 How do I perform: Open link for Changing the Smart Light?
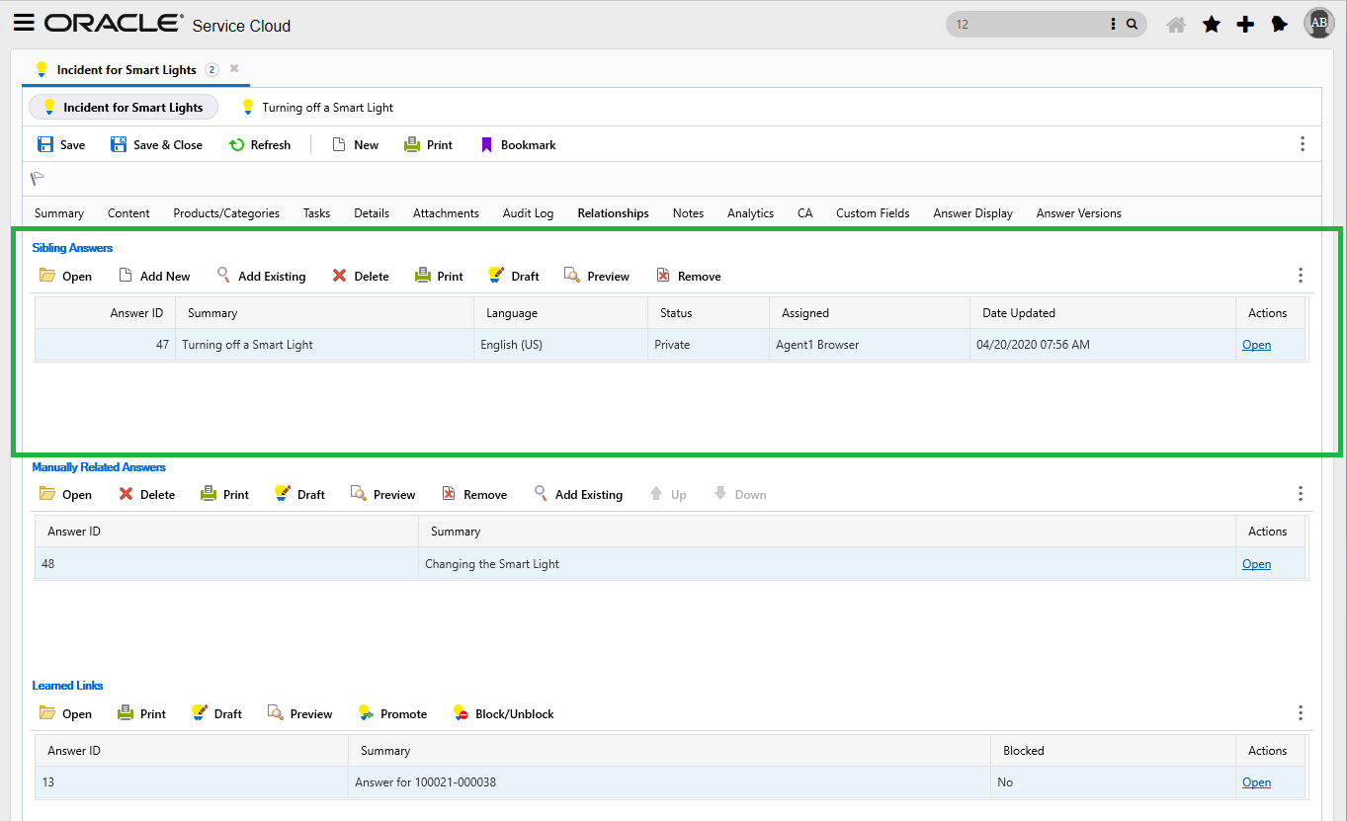(x=1256, y=564)
